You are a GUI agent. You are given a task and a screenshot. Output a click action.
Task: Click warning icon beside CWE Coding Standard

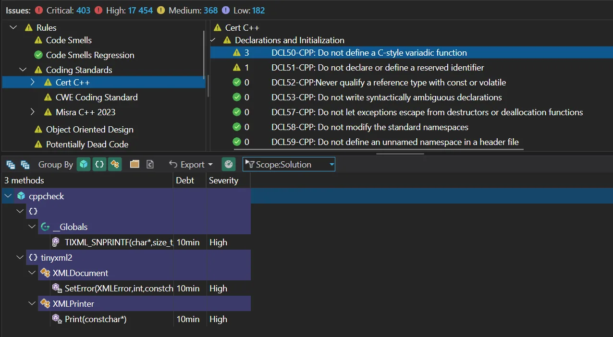[48, 97]
